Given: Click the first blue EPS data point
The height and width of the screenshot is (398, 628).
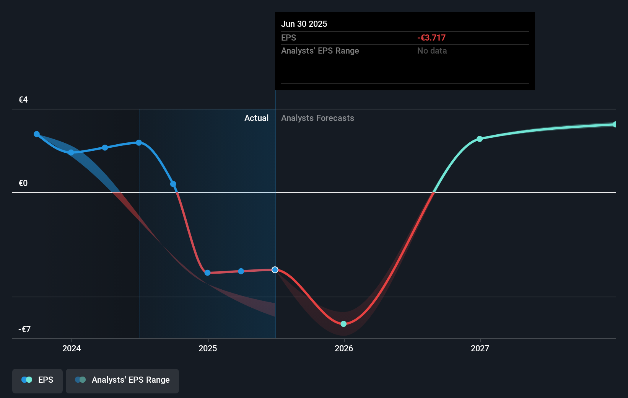Looking at the screenshot, I should 36,134.
